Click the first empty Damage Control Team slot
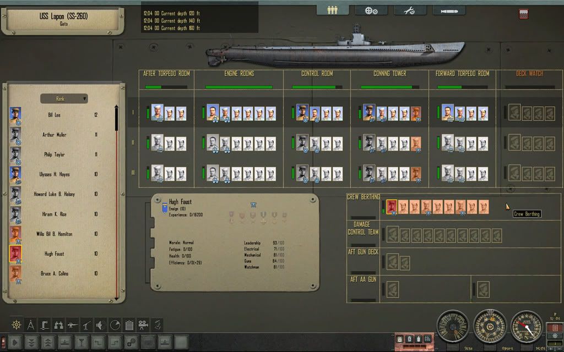564x352 pixels. coord(392,234)
